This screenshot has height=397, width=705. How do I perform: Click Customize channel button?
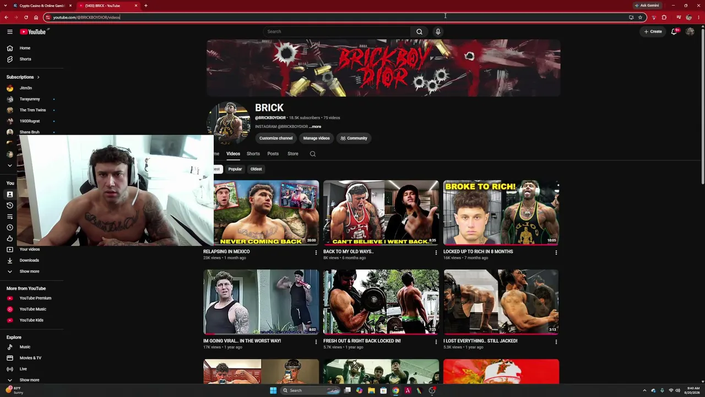pyautogui.click(x=276, y=138)
